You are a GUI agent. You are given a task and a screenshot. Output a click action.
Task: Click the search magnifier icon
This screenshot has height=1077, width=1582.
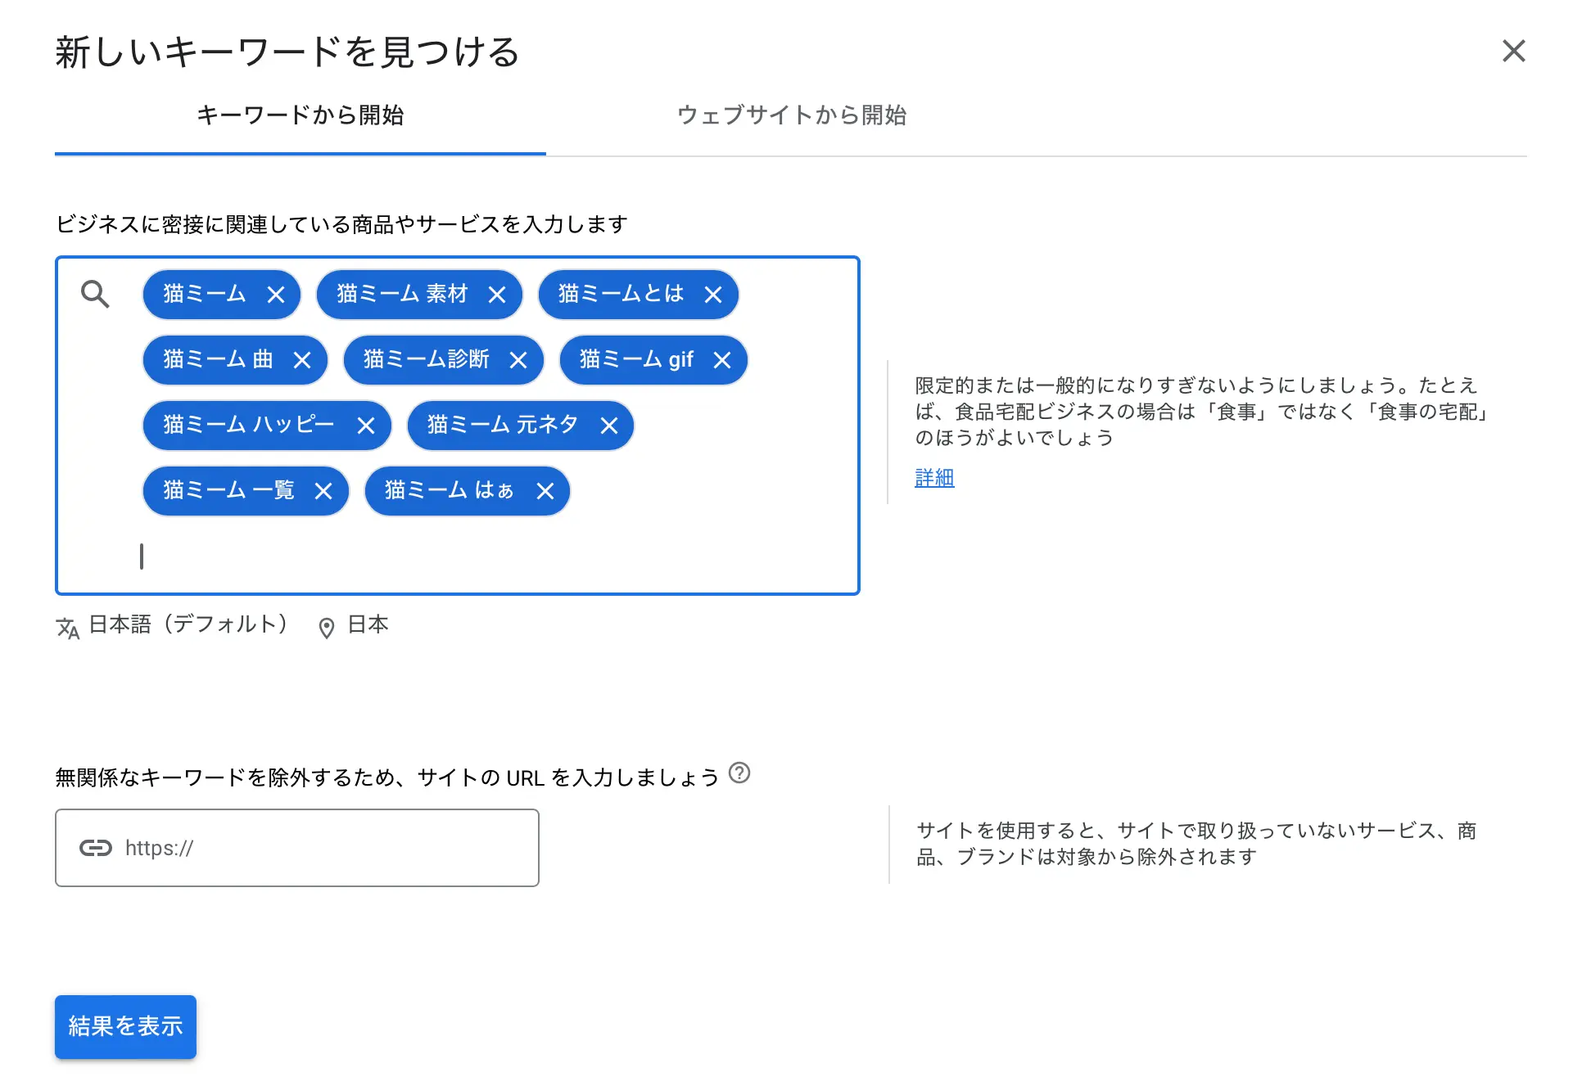tap(95, 294)
